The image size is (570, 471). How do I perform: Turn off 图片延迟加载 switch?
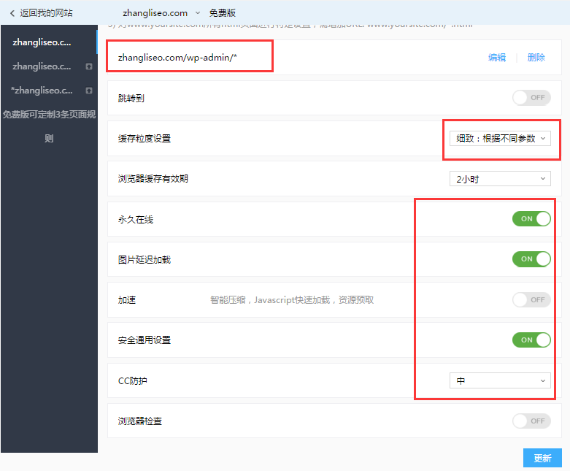tap(531, 259)
